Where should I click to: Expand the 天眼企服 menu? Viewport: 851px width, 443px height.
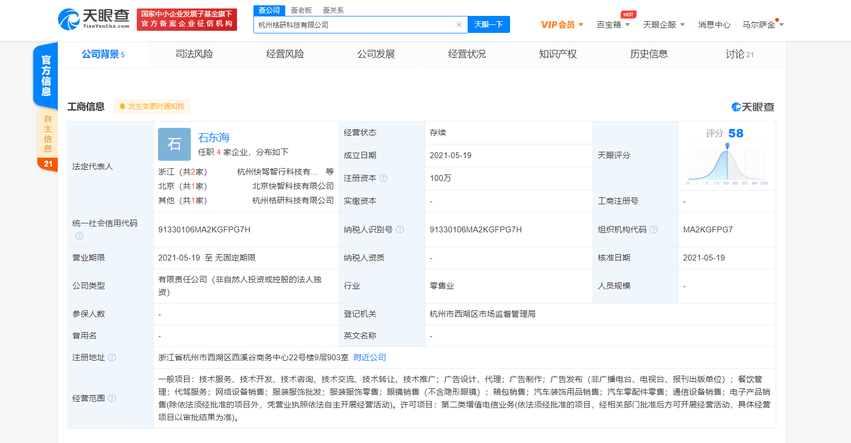pos(664,25)
